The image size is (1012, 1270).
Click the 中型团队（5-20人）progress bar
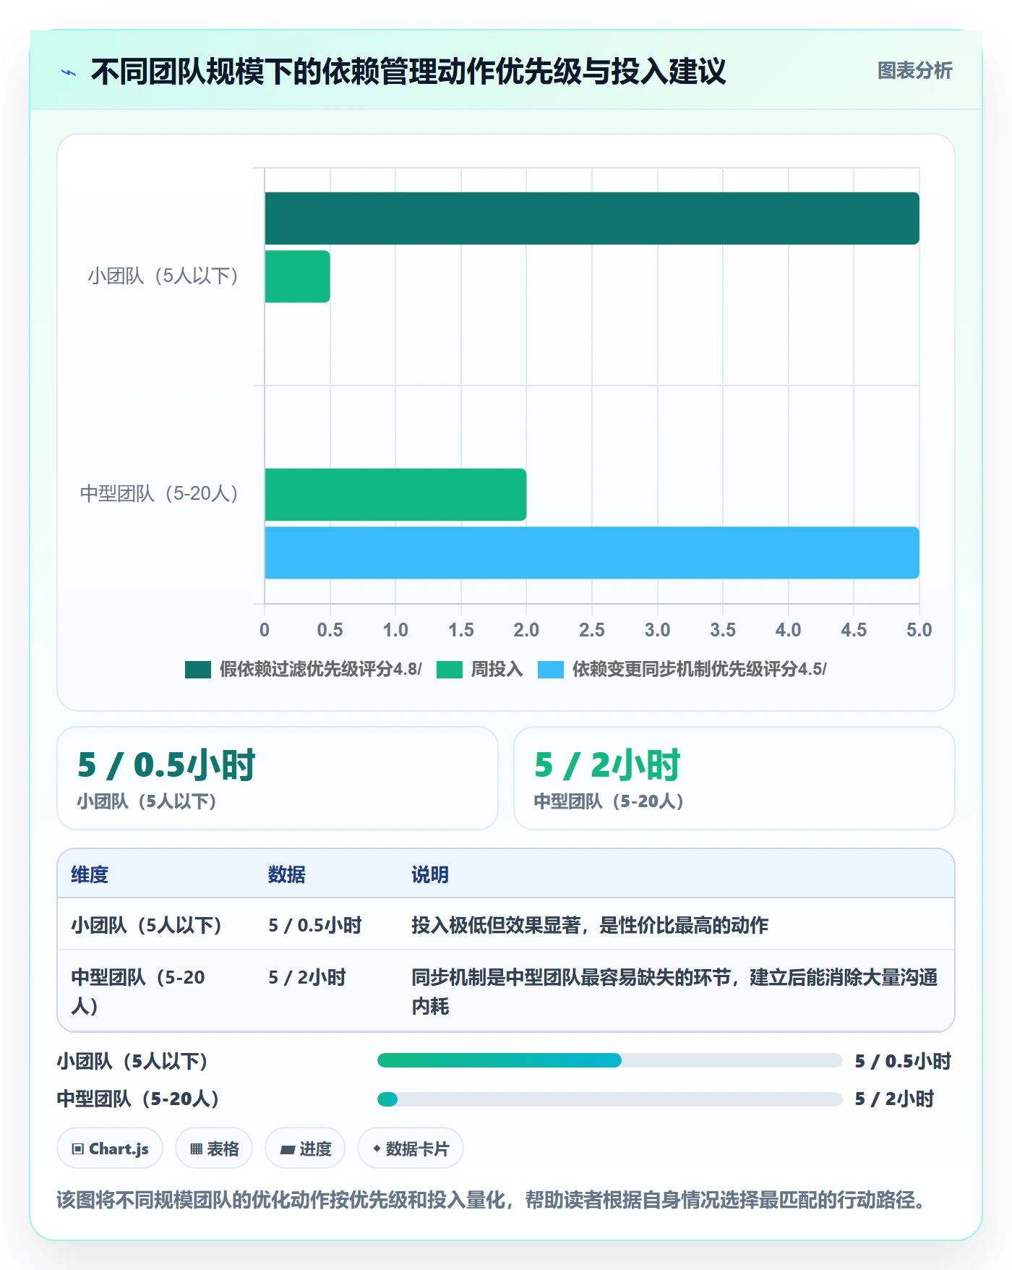(609, 1099)
